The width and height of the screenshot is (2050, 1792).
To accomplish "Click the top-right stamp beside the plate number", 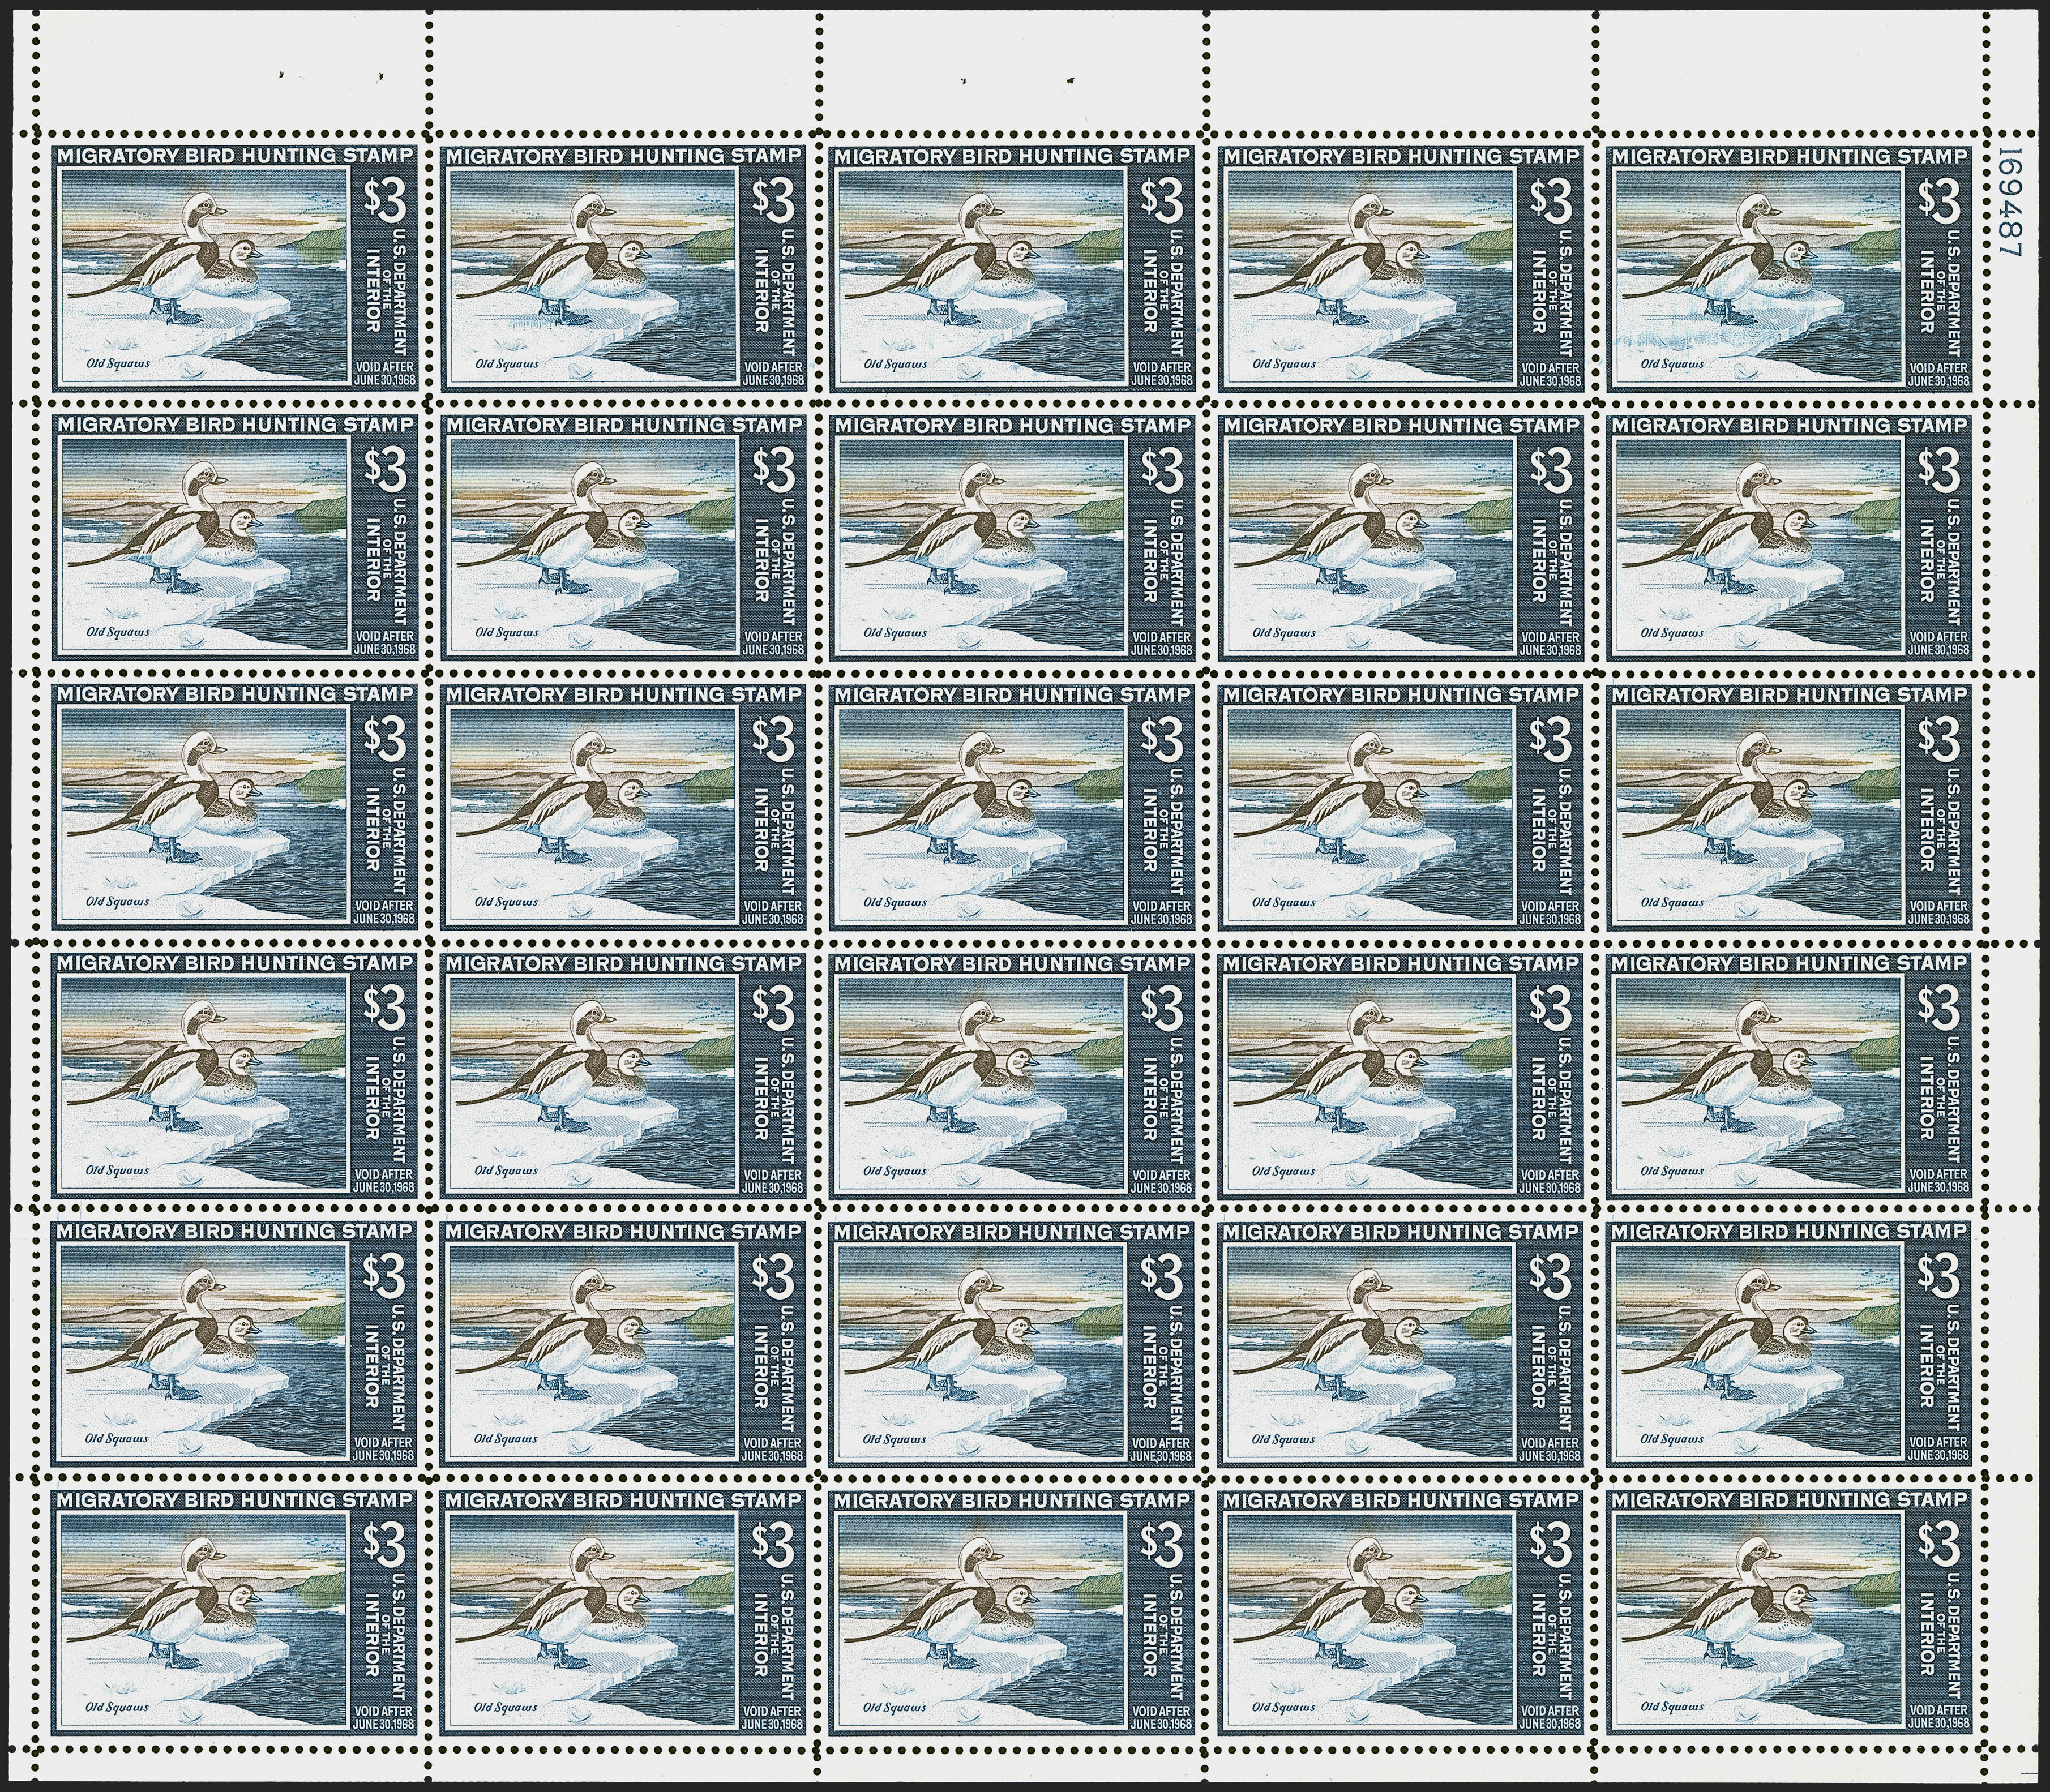I will coord(1790,269).
